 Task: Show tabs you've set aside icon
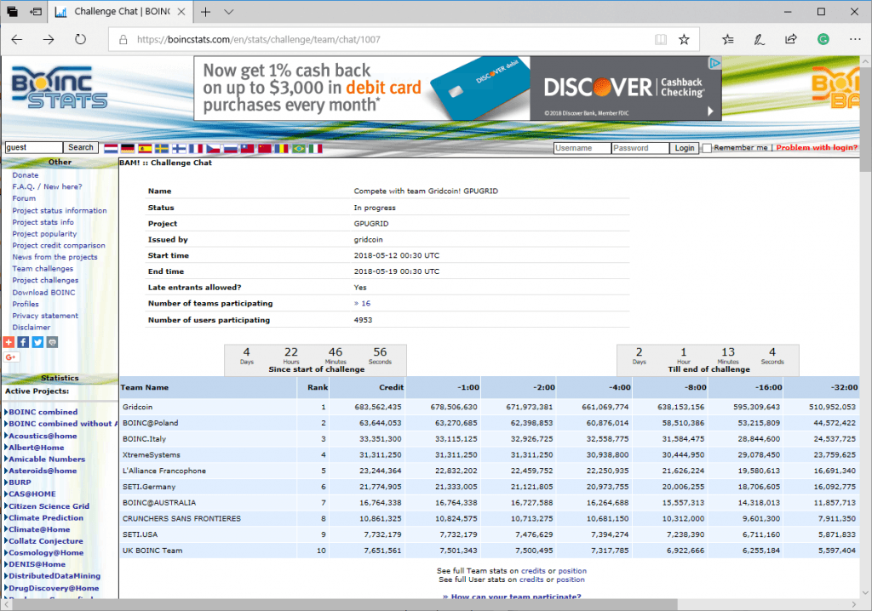pos(12,12)
